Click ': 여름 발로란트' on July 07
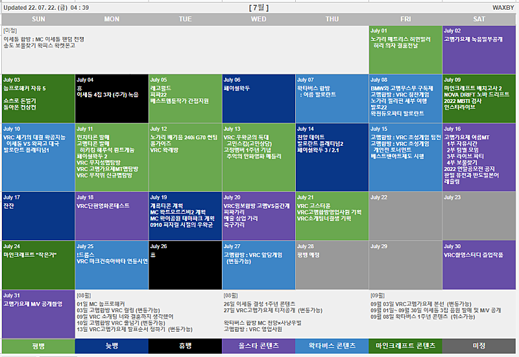The width and height of the screenshot is (519, 357). pyautogui.click(x=318, y=95)
